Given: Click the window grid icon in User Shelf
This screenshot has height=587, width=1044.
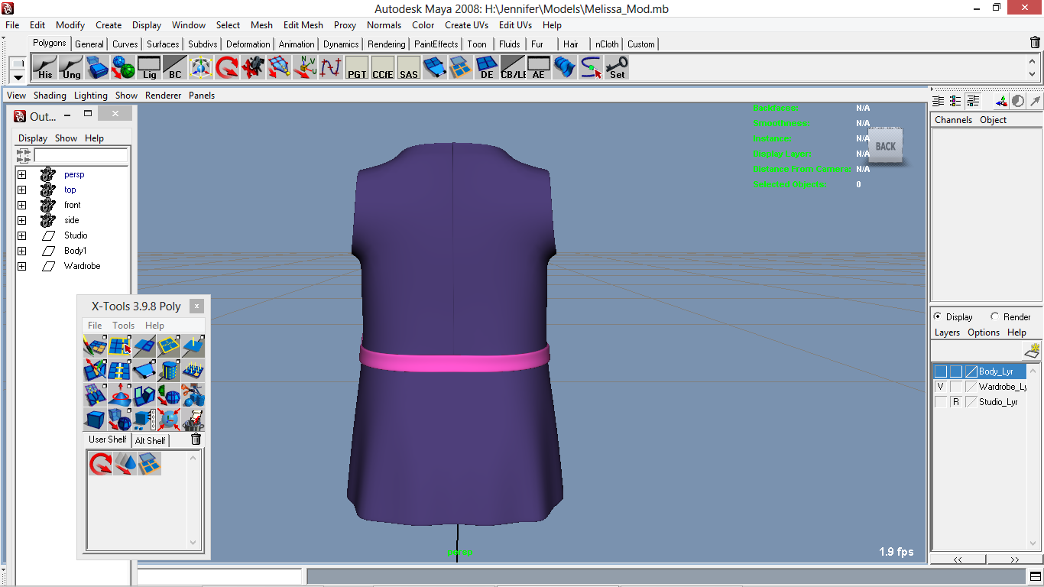Looking at the screenshot, I should click(x=150, y=463).
